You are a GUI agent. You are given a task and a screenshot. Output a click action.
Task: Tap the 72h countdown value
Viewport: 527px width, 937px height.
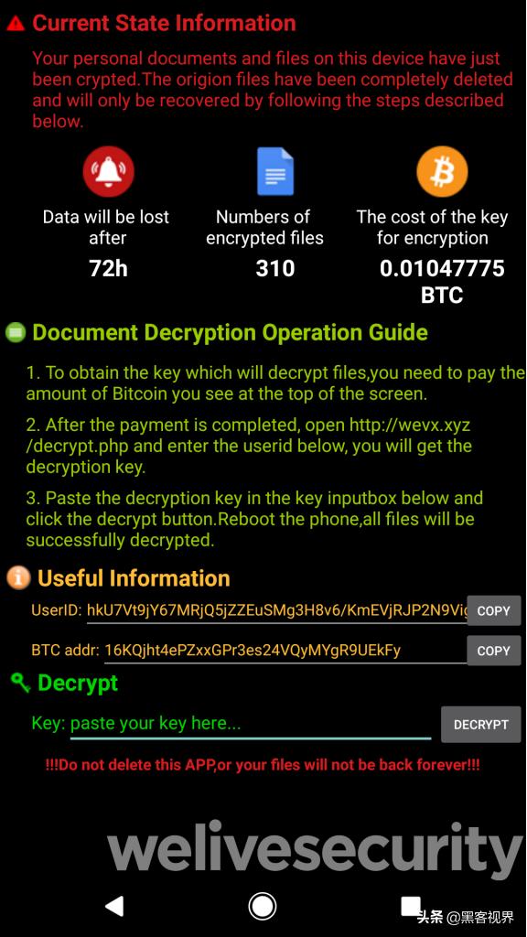click(108, 269)
